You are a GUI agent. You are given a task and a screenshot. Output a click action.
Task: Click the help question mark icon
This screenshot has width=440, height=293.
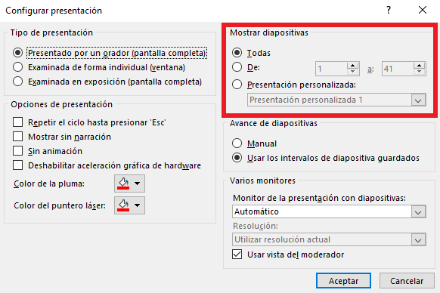click(389, 10)
